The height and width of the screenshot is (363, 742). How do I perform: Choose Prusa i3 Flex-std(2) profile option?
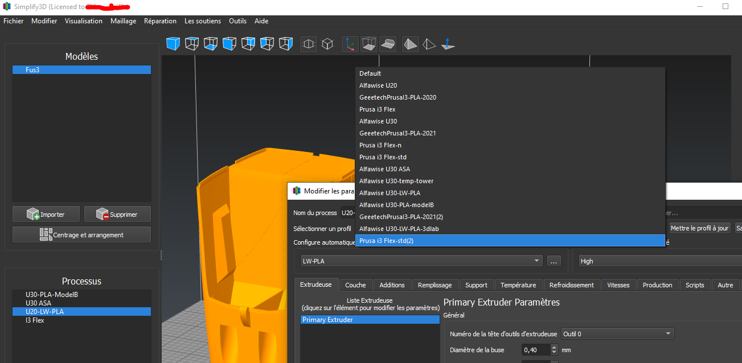point(510,241)
